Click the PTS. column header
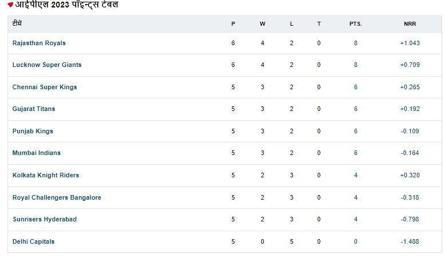445x258 pixels. coord(355,23)
